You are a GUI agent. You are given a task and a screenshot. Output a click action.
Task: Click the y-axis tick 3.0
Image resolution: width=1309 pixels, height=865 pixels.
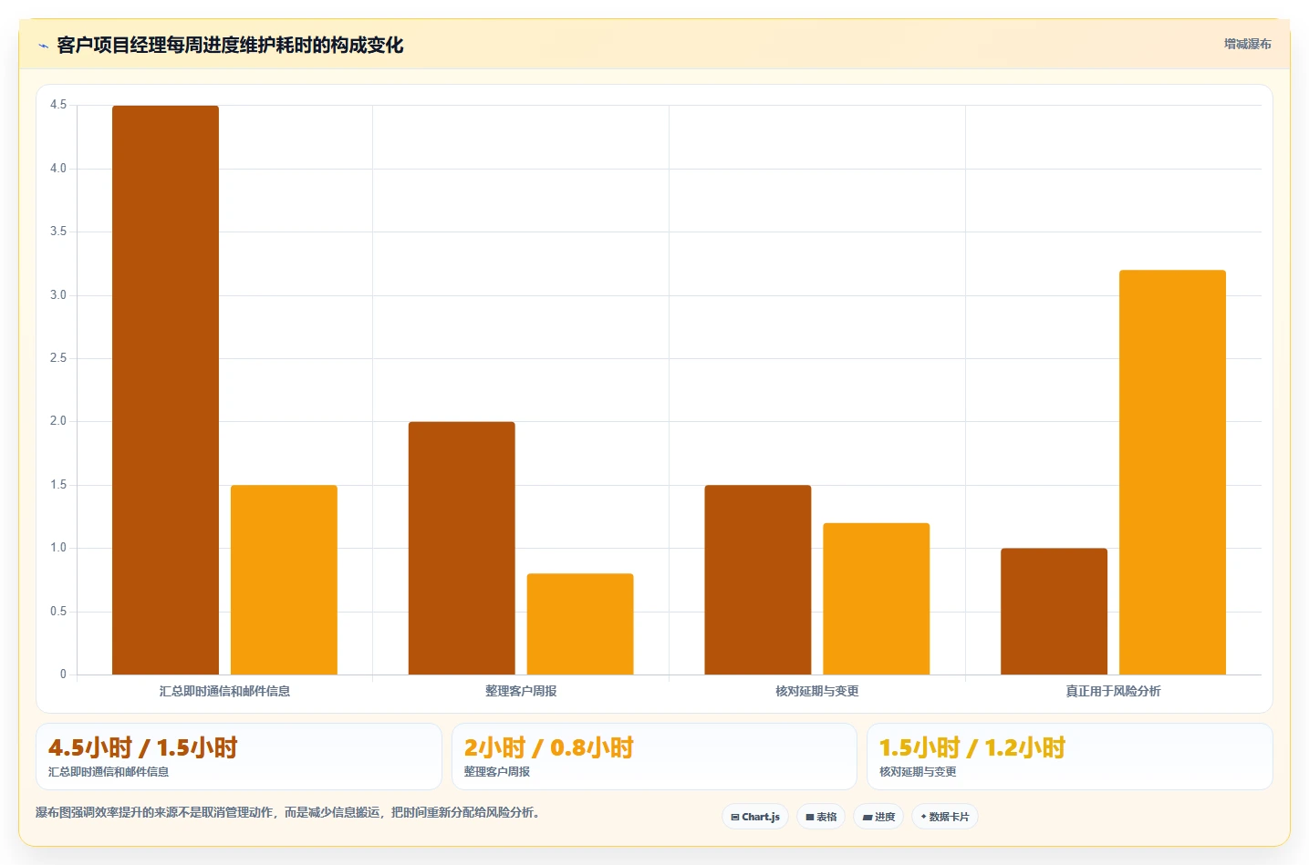coord(58,295)
